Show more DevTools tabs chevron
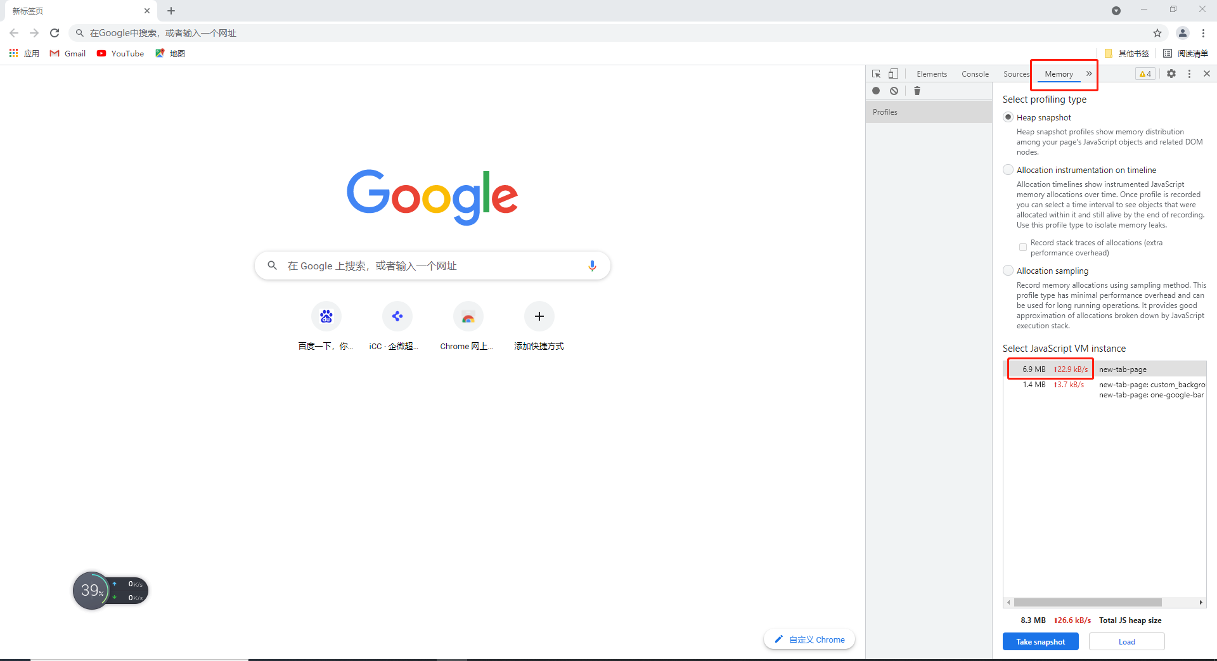The image size is (1217, 661). point(1089,74)
